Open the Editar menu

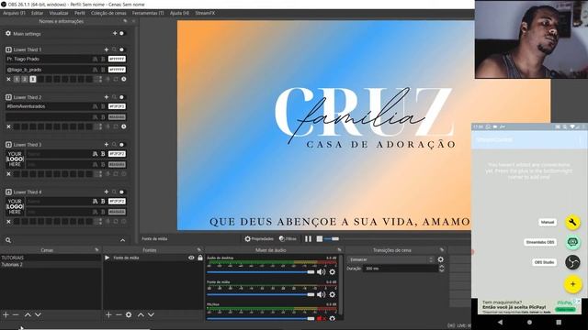coord(37,13)
